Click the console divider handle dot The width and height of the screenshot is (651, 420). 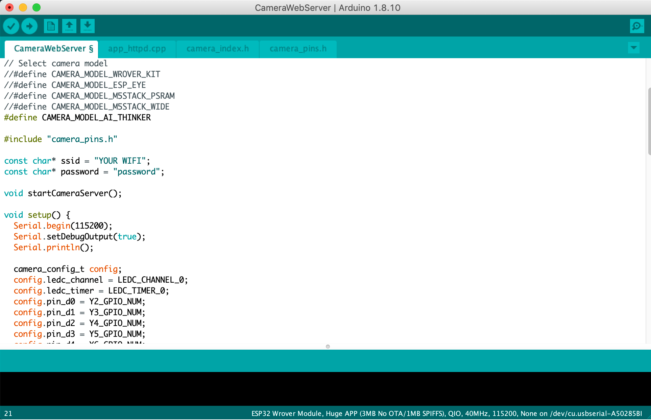point(328,347)
